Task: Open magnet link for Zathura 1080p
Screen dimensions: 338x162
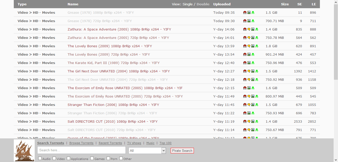Action: (x=245, y=29)
